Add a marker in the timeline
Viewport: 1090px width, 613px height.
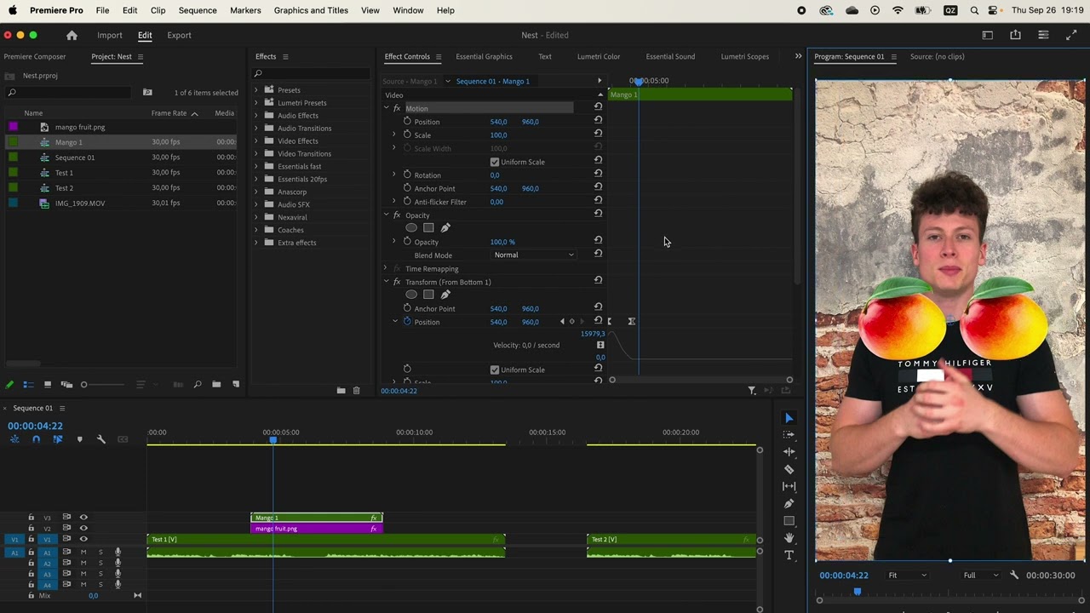(80, 439)
